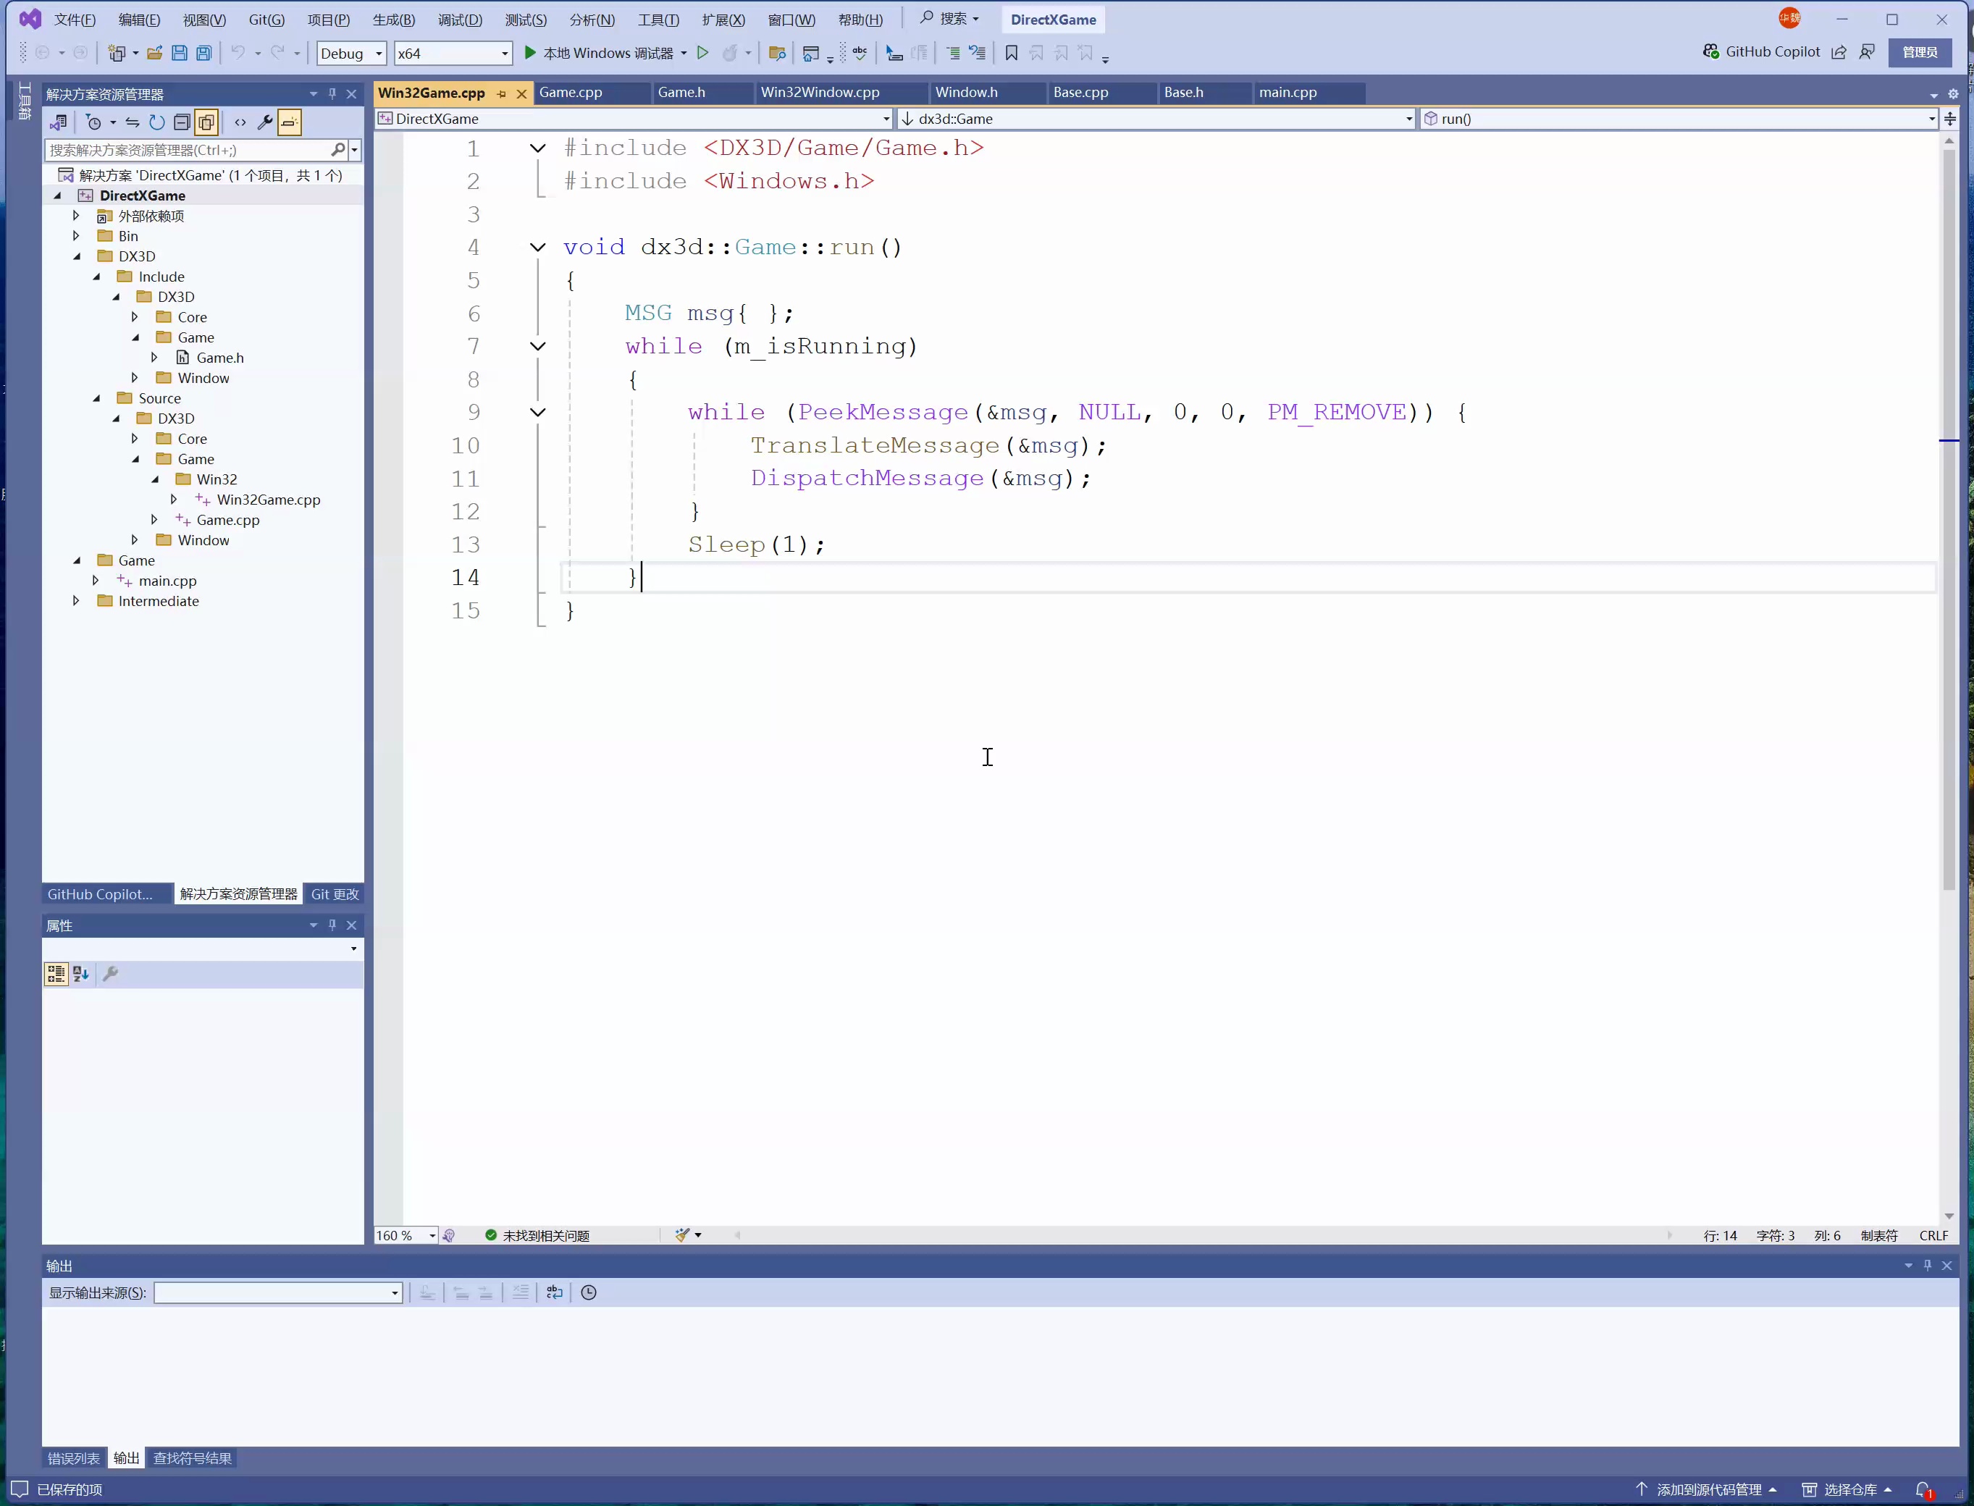Screen dimensions: 1974x1506
Task: Toggle word wrap in Output panel
Action: coord(555,1292)
